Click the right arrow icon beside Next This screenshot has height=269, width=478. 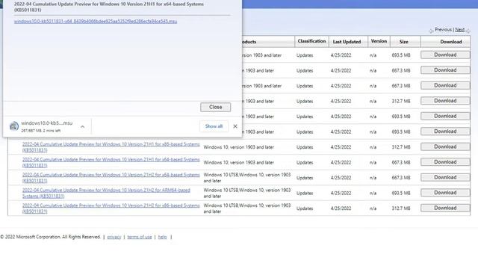(x=468, y=31)
